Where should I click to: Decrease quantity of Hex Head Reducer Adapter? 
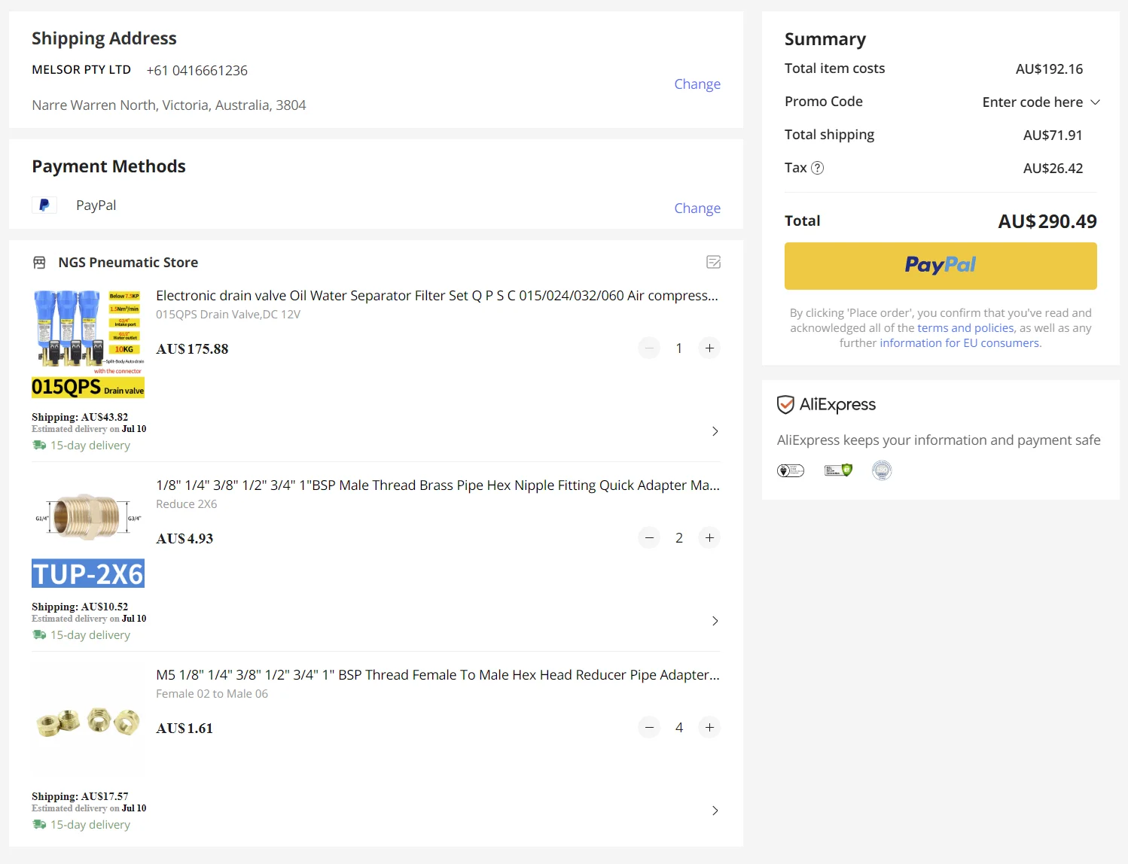649,727
